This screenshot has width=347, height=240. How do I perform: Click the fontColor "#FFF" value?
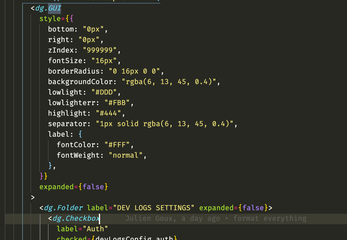tap(117, 145)
